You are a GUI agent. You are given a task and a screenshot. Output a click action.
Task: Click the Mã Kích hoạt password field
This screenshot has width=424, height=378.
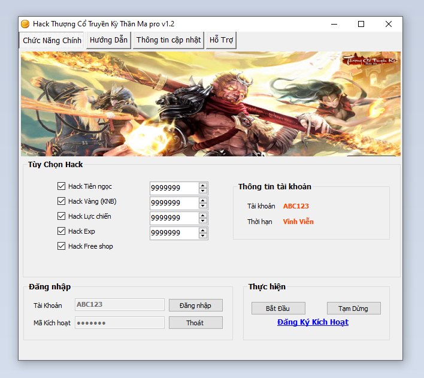click(x=120, y=323)
